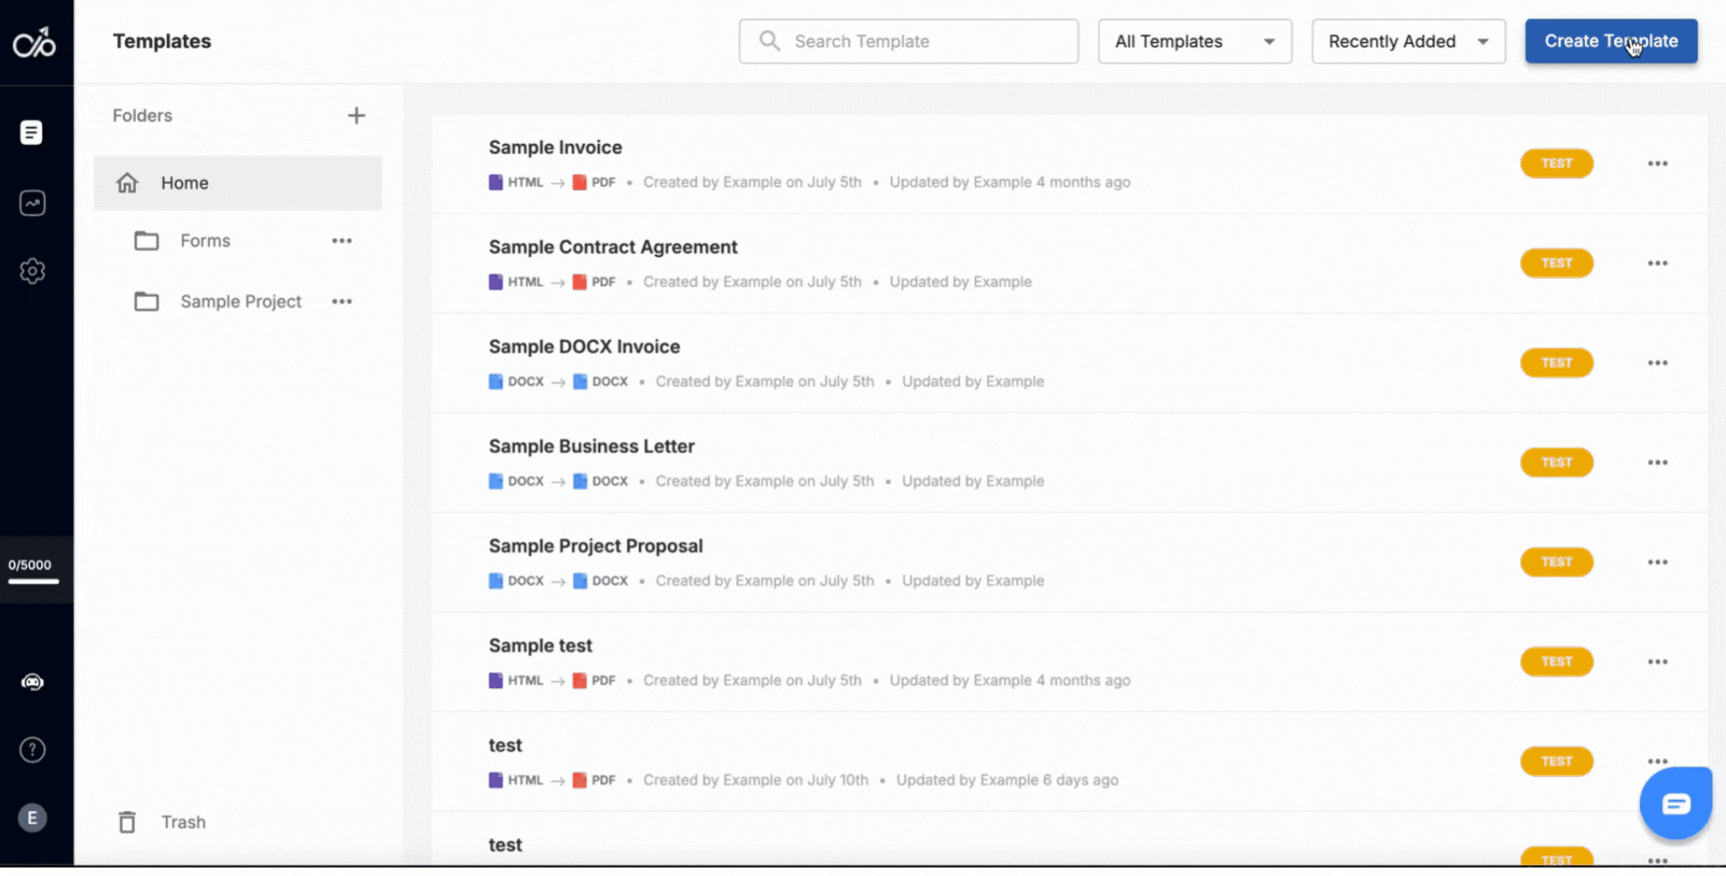The image size is (1726, 876).
Task: Toggle TEST badge on Sample Contract Agreement
Action: [1555, 264]
